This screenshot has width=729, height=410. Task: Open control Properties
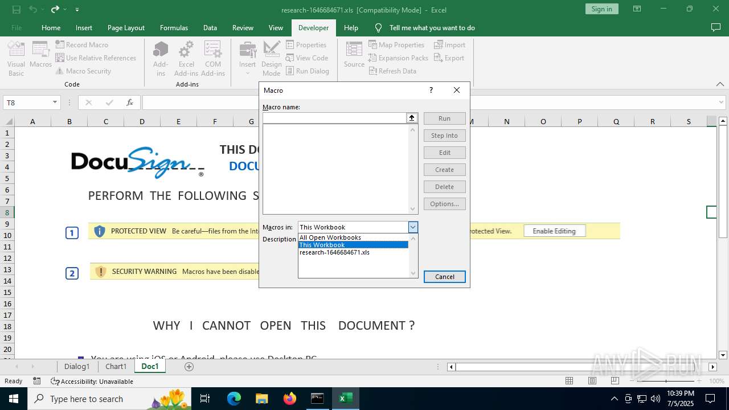tap(306, 44)
